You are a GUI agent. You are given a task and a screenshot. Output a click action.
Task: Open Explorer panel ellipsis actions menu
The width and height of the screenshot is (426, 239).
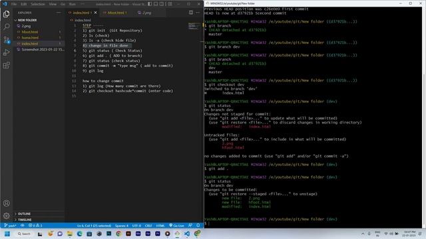tap(59, 13)
